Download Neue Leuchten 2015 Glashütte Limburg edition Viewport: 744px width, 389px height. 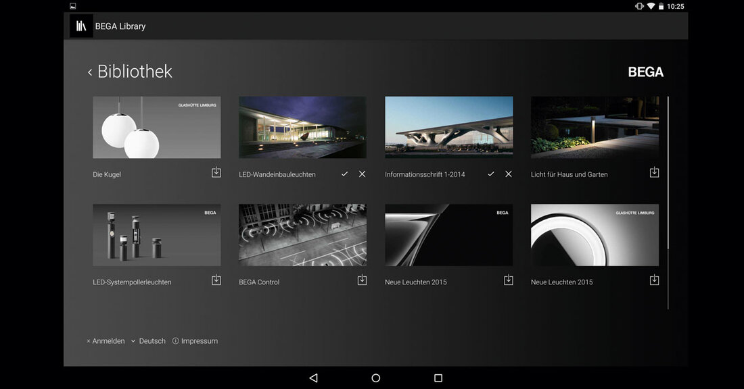tap(654, 280)
